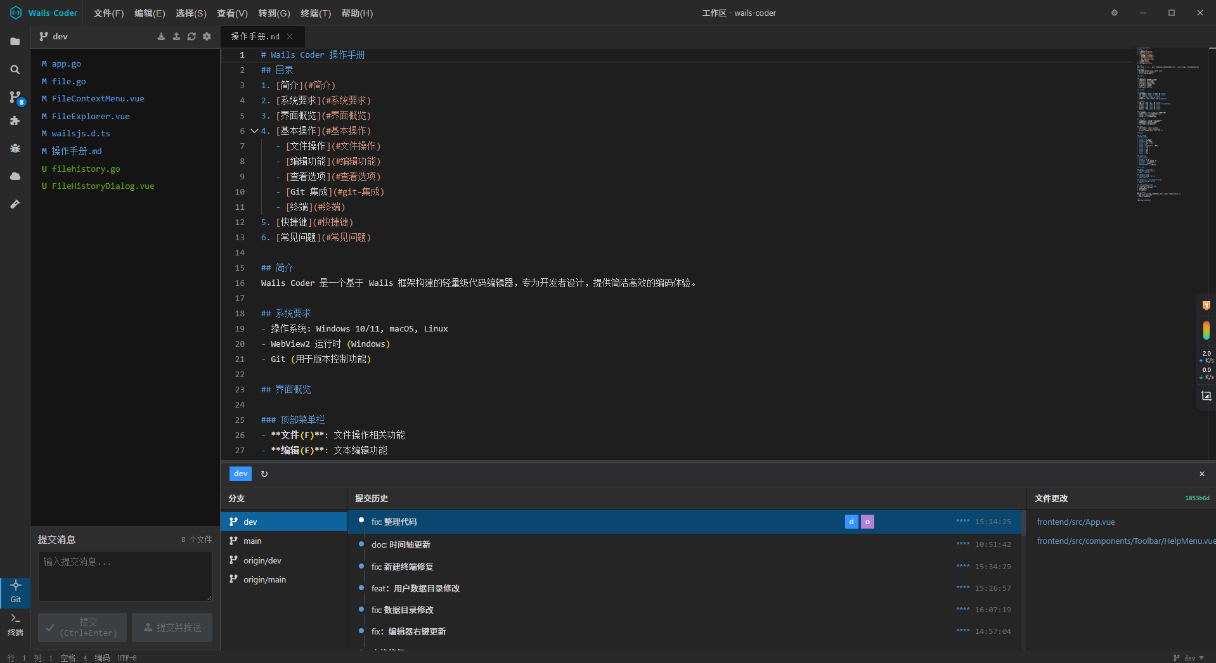Click the purple 'o' origin tag
The width and height of the screenshot is (1216, 663).
[x=867, y=522]
